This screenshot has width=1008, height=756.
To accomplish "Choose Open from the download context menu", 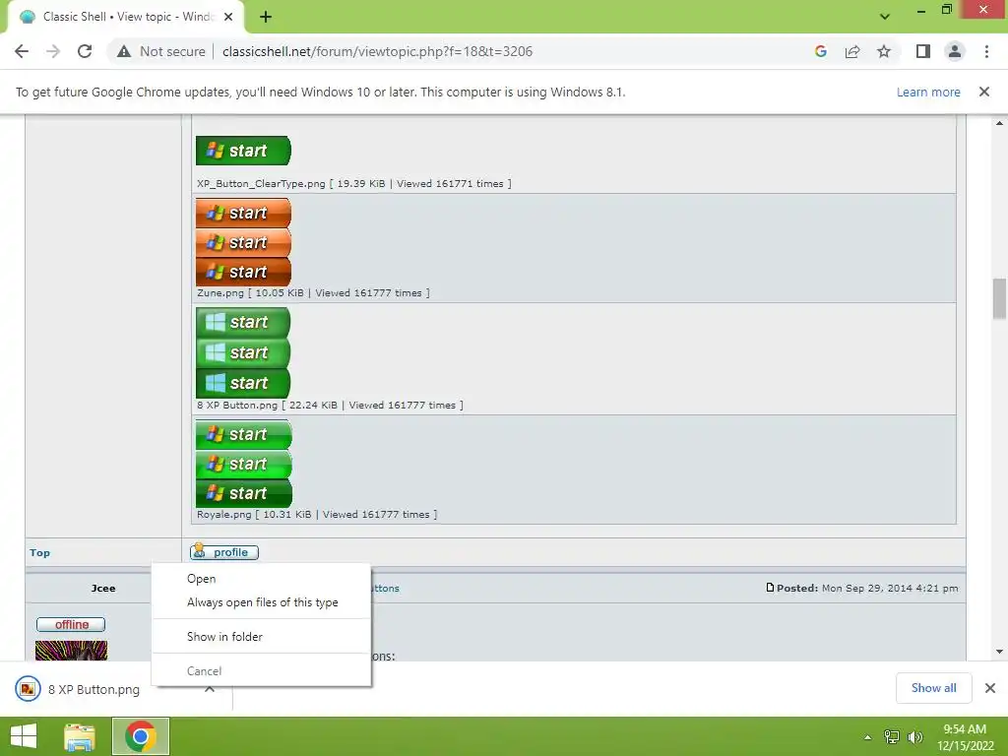I will (x=261, y=579).
